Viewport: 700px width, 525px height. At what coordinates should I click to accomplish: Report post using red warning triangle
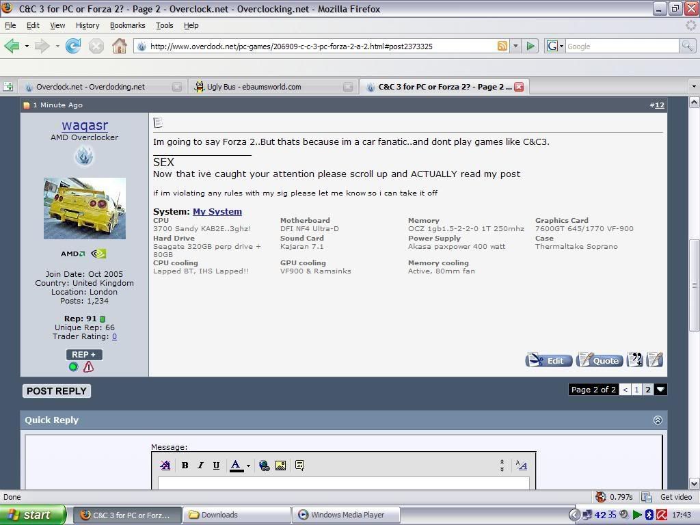click(88, 367)
